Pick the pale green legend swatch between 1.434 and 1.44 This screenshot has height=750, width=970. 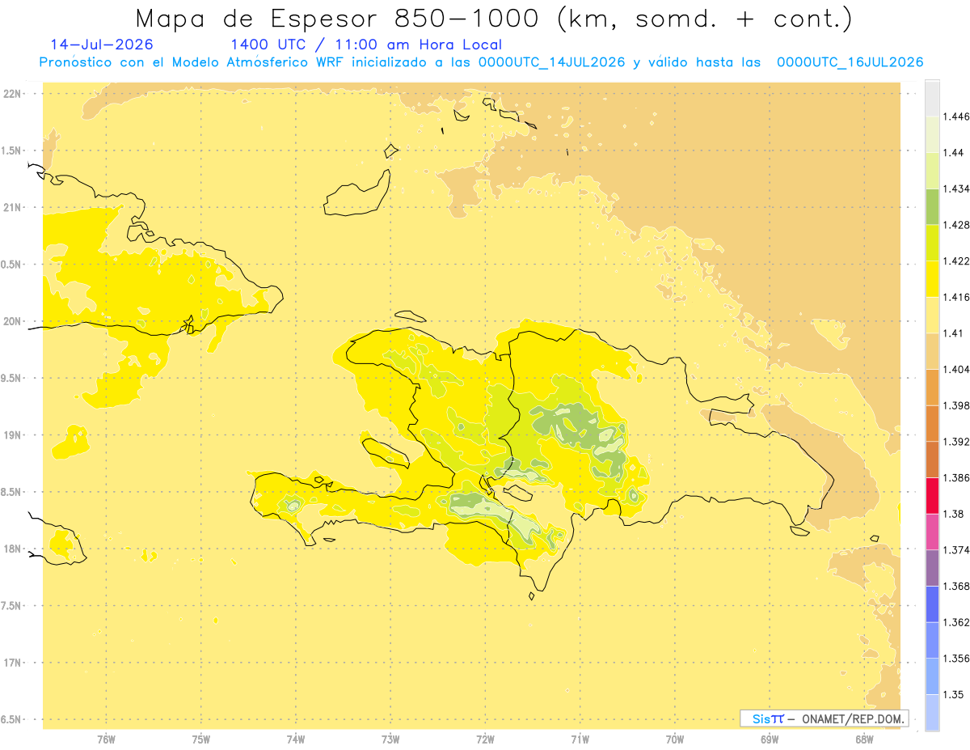[933, 170]
